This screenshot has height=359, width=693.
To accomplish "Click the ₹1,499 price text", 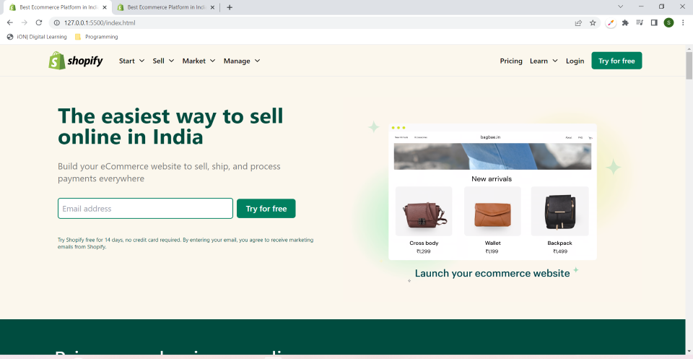I will [560, 251].
